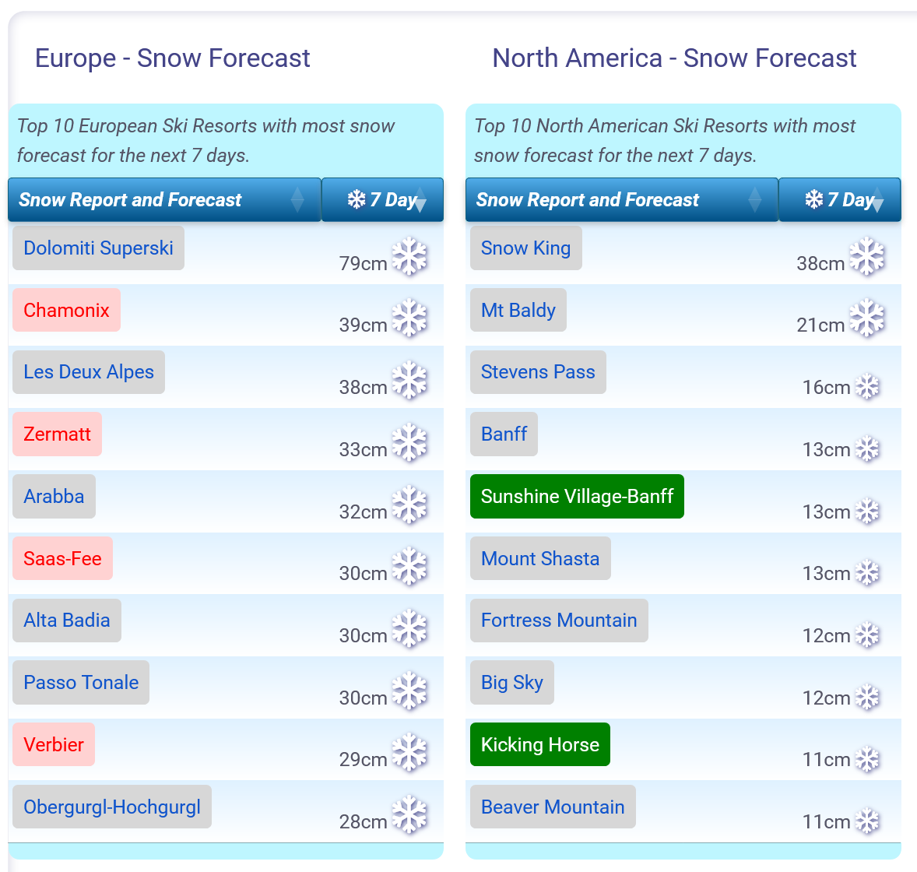Image resolution: width=917 pixels, height=872 pixels.
Task: Click snowflake icon in Europe 7 Day header
Action: point(357,199)
